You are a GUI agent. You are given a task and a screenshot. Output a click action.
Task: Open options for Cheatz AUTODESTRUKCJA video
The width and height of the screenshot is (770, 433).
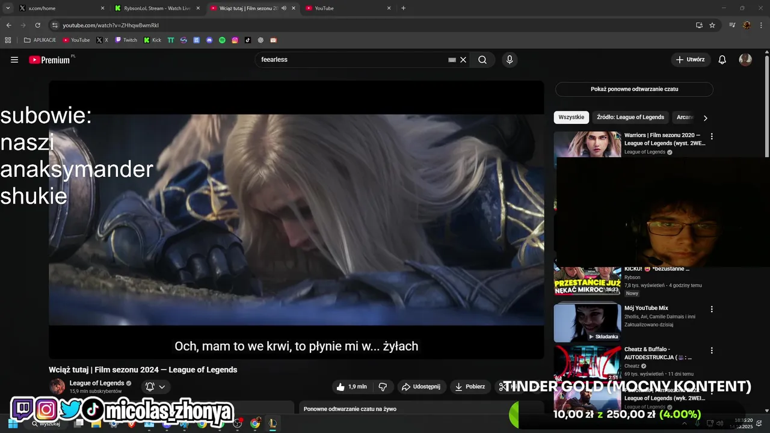(x=712, y=351)
